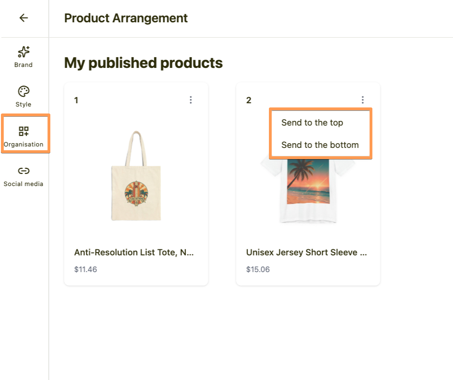Click the $11.46 price

point(86,269)
